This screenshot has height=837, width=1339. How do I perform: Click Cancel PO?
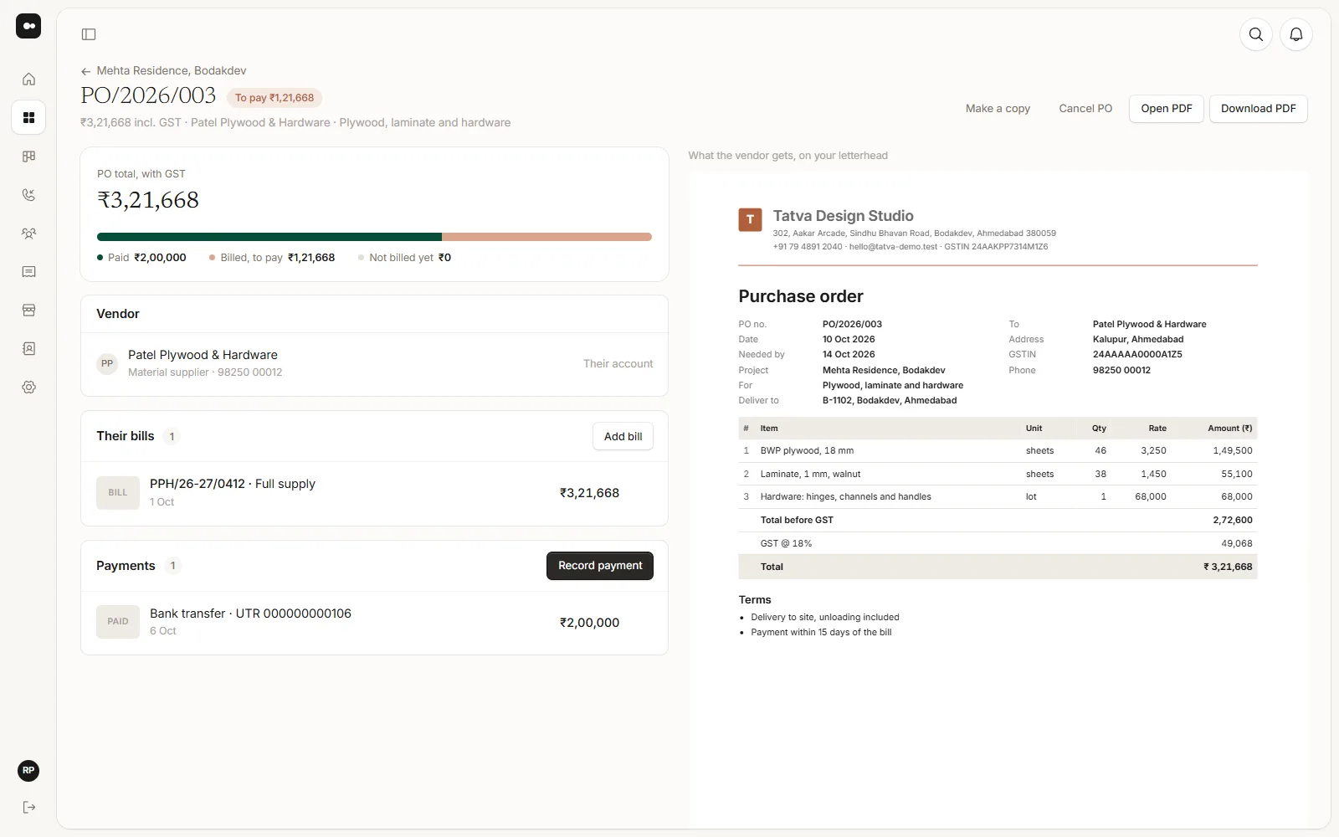coord(1085,109)
